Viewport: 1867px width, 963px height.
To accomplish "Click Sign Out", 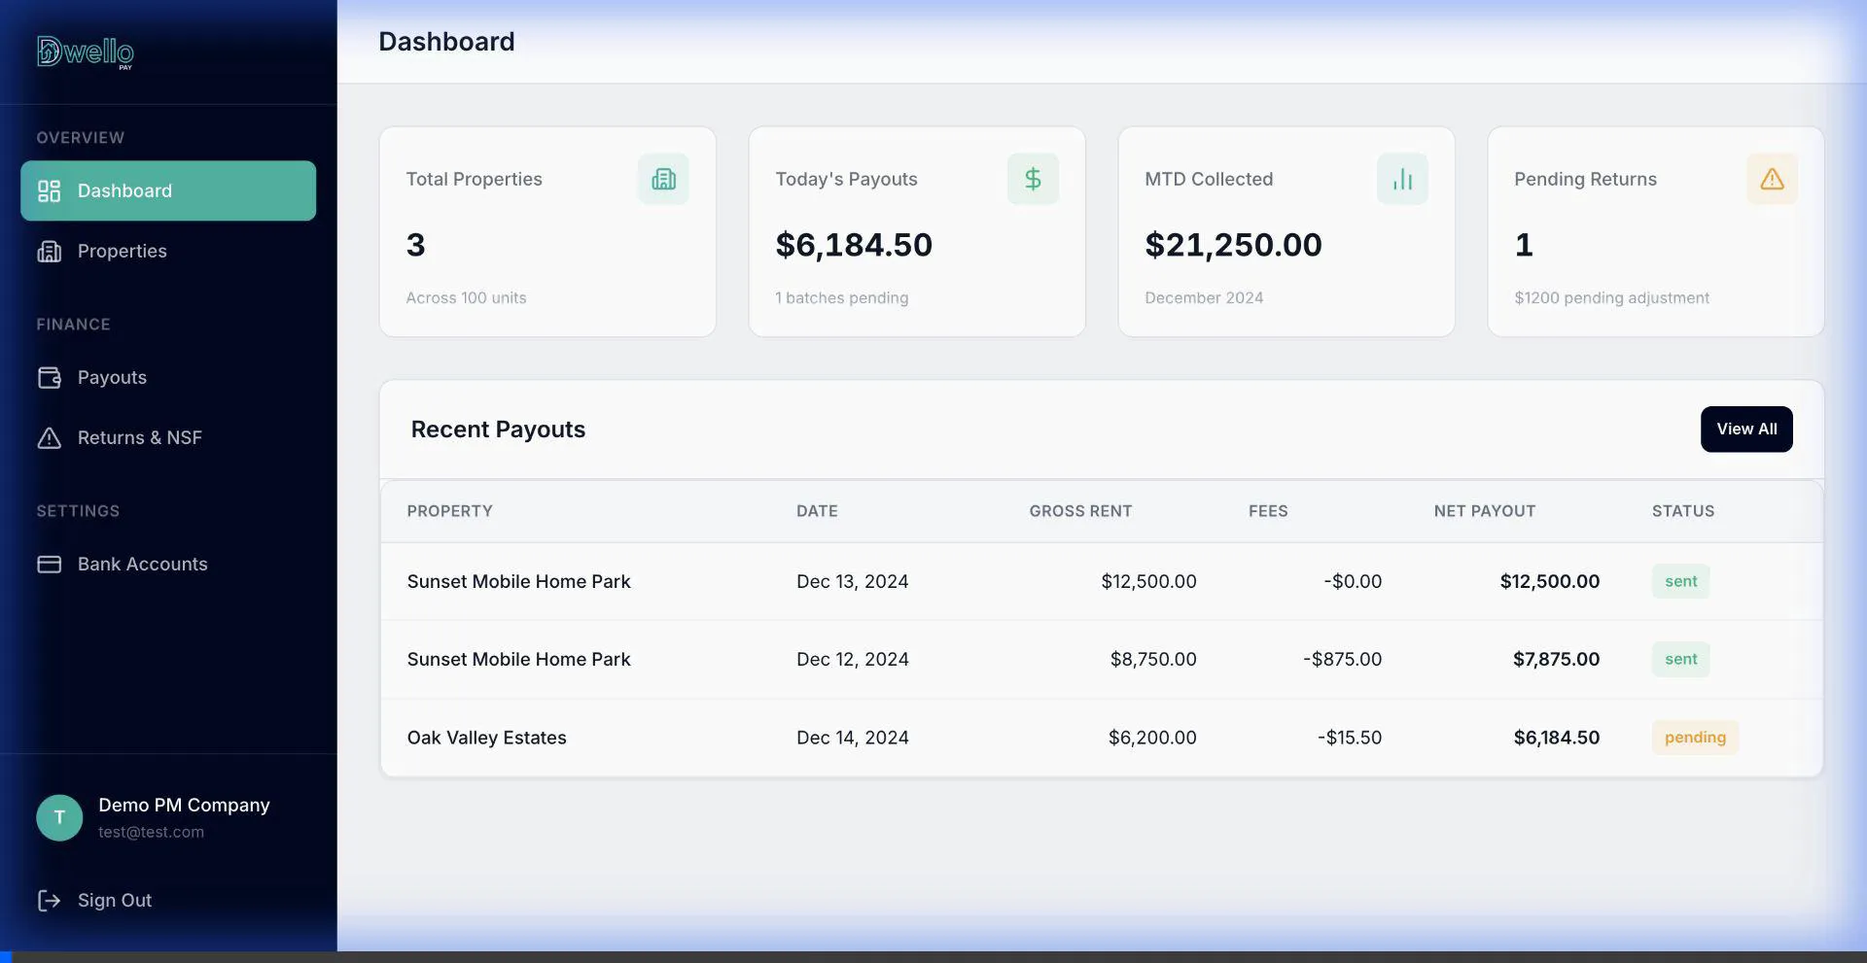I will (115, 900).
